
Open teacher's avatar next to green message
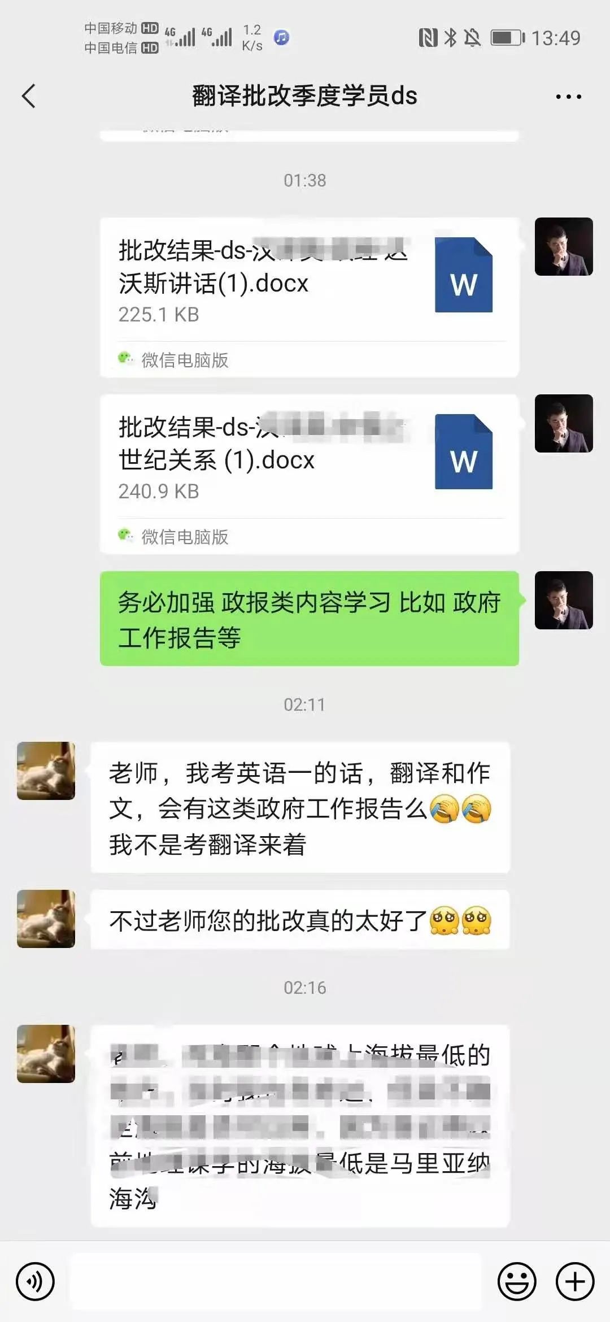click(564, 600)
